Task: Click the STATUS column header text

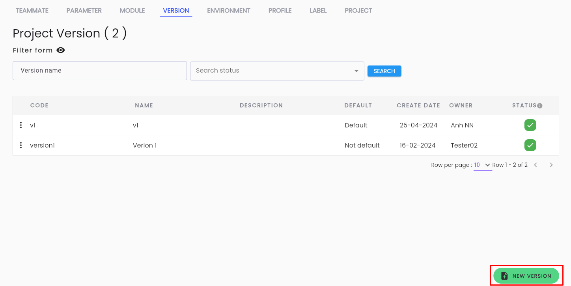Action: click(x=524, y=105)
